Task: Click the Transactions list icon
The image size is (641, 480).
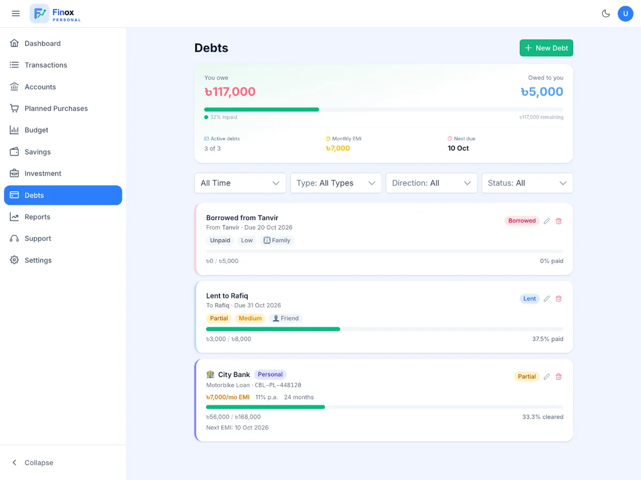Action: click(14, 65)
